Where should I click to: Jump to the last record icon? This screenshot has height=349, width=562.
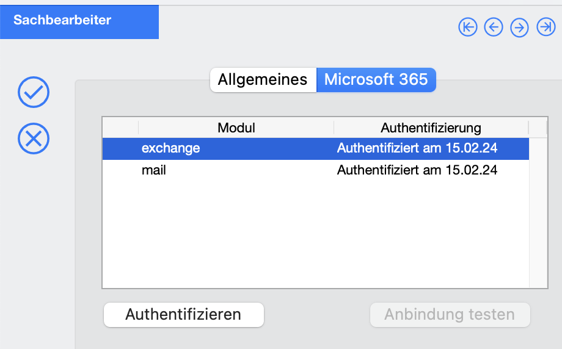click(546, 27)
